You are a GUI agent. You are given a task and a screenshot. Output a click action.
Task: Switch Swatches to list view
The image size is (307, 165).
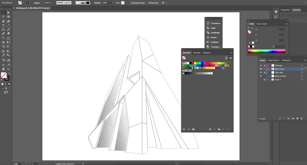point(226,58)
